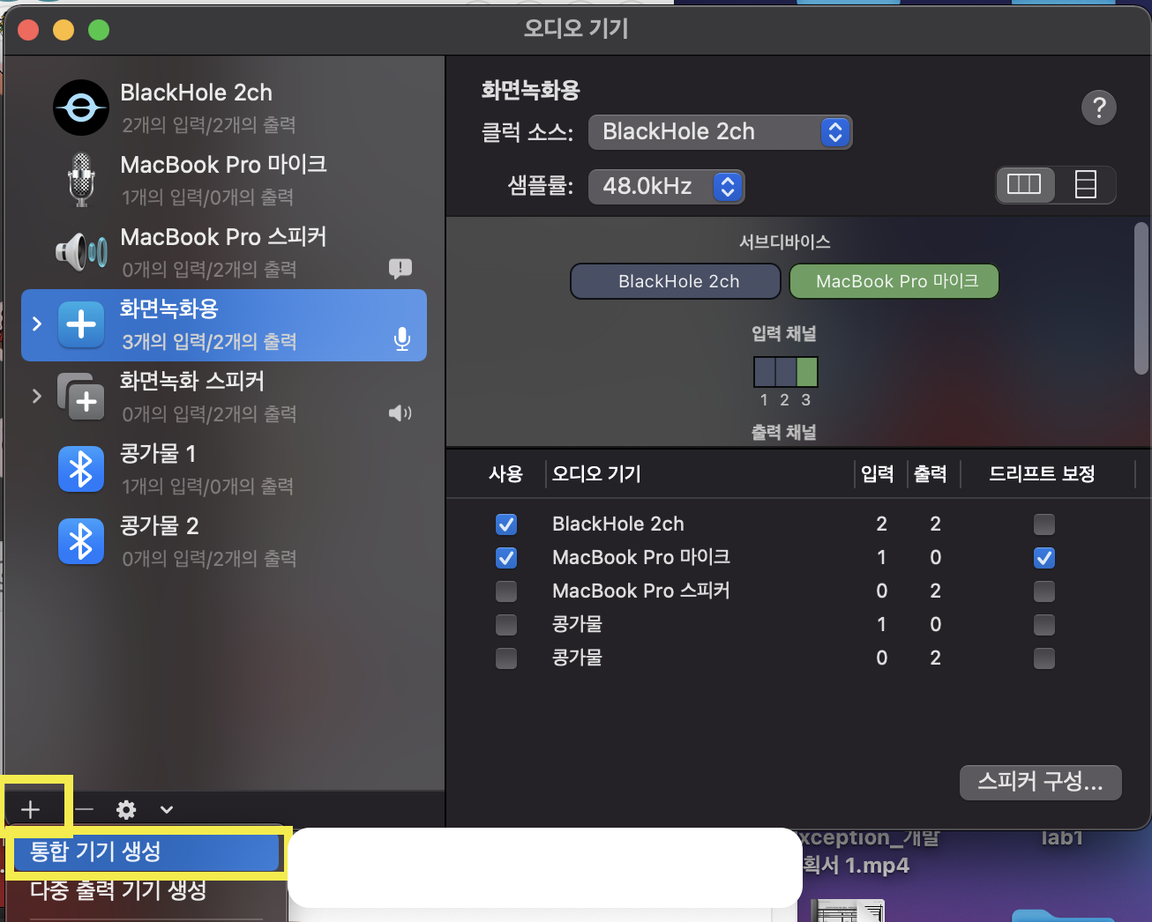Screen dimensions: 1152x922
Task: Click the MacBook Pro 마이크 subdevice button
Action: pos(894,281)
